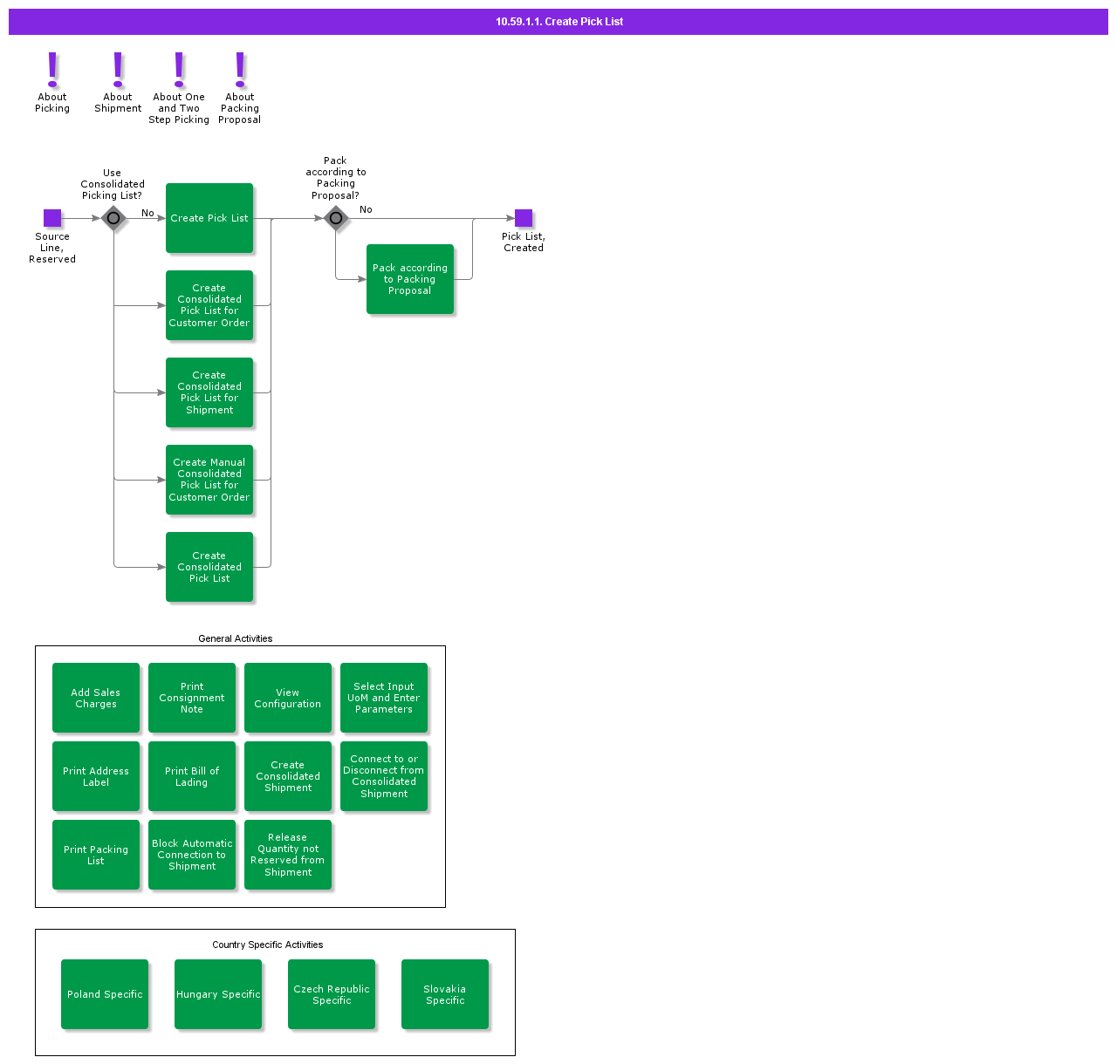
Task: Open the Hungary Specific activity
Action: pyautogui.click(x=218, y=994)
